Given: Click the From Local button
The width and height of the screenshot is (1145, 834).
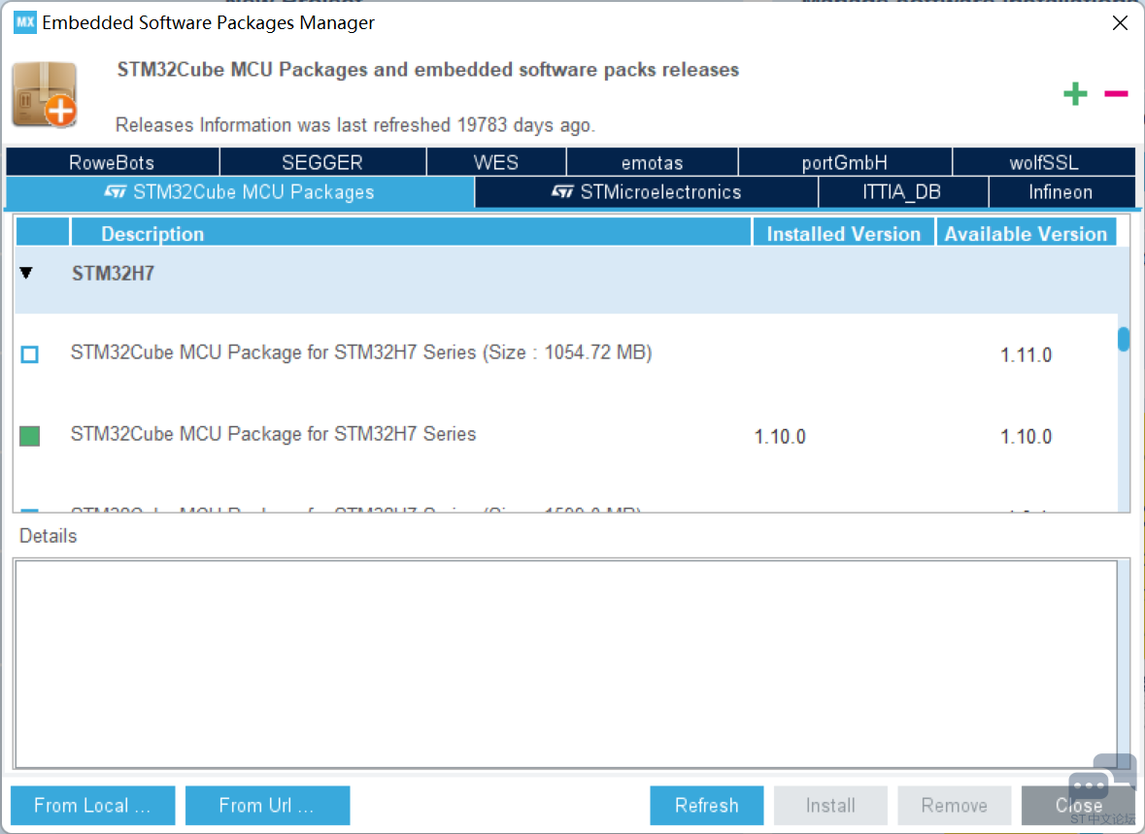Looking at the screenshot, I should (x=92, y=806).
